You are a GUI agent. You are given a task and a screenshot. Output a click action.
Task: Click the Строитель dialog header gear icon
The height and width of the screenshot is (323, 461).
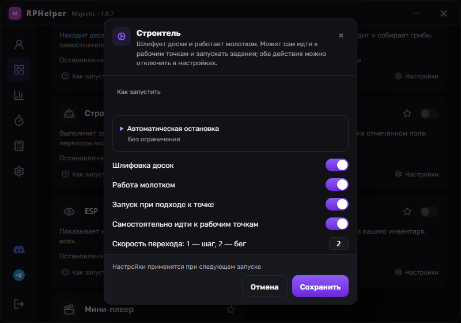pos(122,36)
